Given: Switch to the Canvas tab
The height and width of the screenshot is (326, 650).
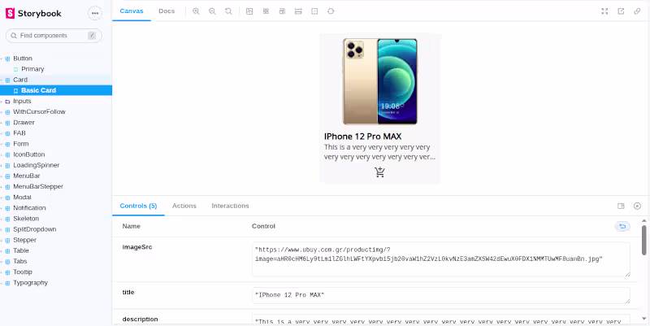Looking at the screenshot, I should click(x=132, y=11).
